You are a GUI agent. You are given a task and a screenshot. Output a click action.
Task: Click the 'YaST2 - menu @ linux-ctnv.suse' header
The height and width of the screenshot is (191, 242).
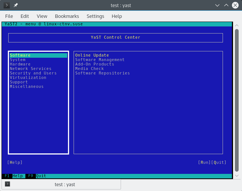click(44, 24)
